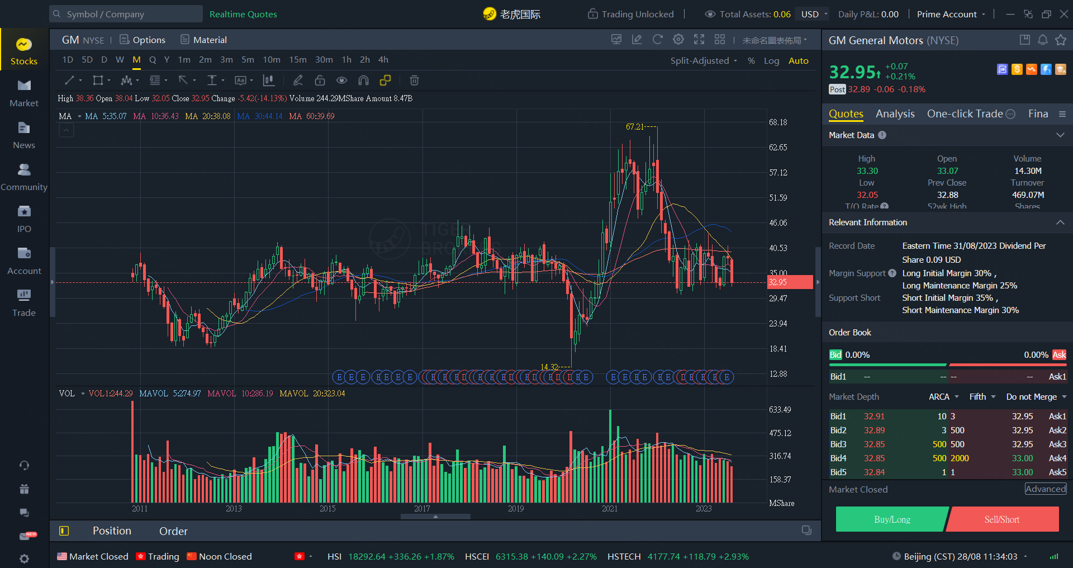Image resolution: width=1073 pixels, height=568 pixels.
Task: Open the Market section in sidebar
Action: click(24, 94)
